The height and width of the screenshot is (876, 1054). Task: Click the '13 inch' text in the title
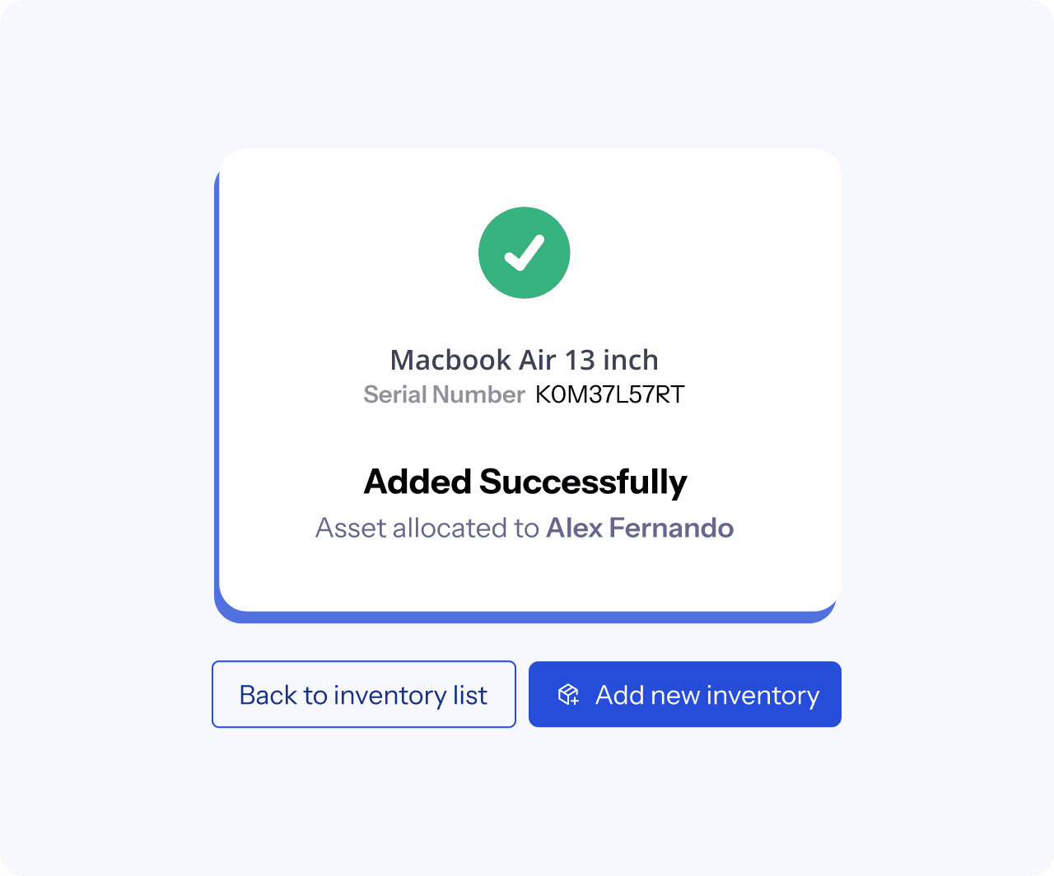612,360
